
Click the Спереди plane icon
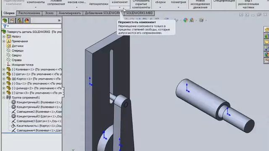pos(8,50)
